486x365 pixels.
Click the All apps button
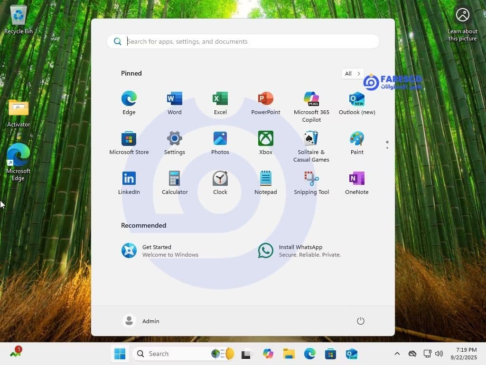point(352,74)
